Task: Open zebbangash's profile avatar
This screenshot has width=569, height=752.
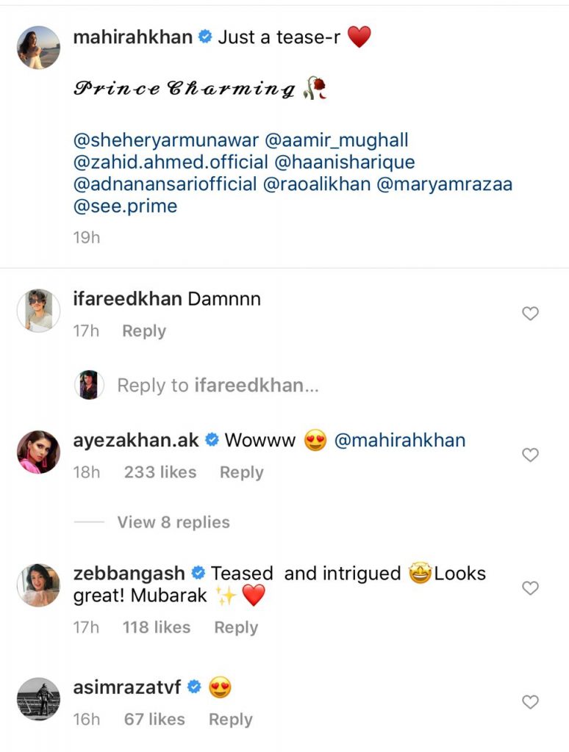Action: tap(38, 585)
